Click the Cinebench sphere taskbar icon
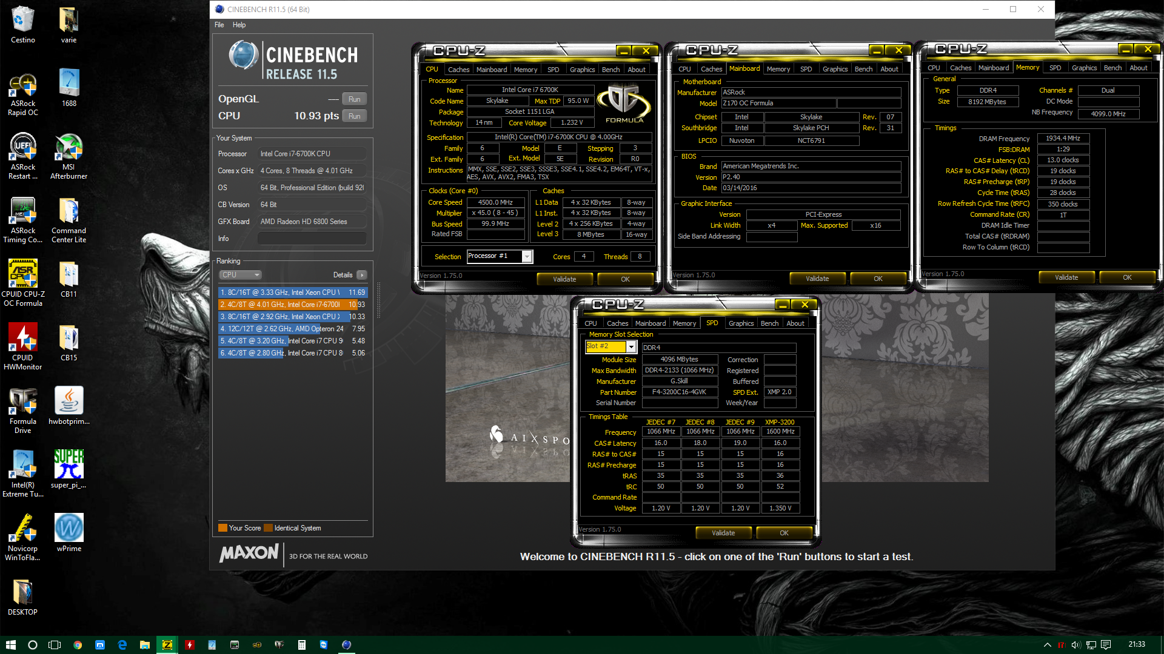Image resolution: width=1164 pixels, height=654 pixels. click(346, 645)
